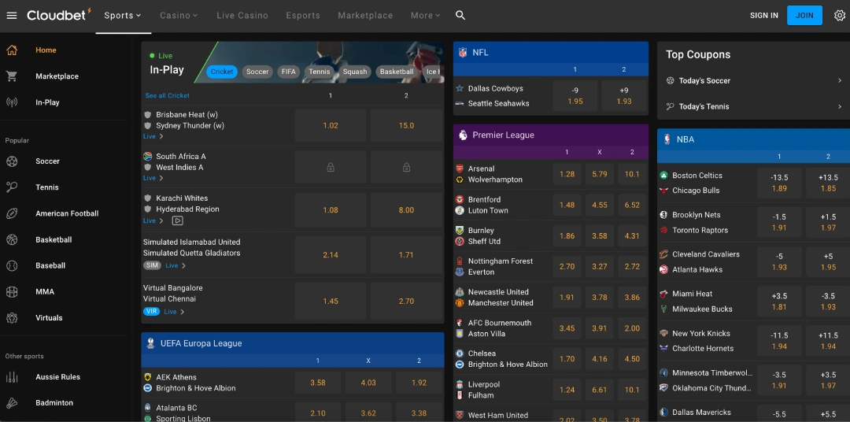The image size is (850, 422).
Task: Open Live link for Simulated Islamabad United
Action: [176, 266]
